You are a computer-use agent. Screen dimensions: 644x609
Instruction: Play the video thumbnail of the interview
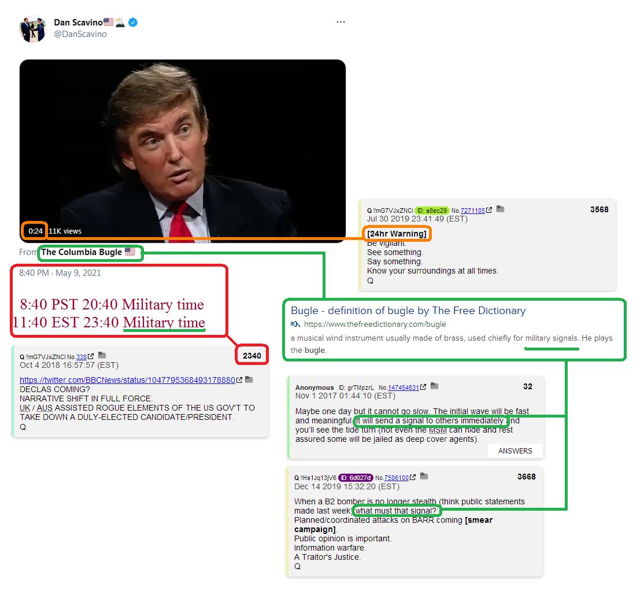point(182,151)
